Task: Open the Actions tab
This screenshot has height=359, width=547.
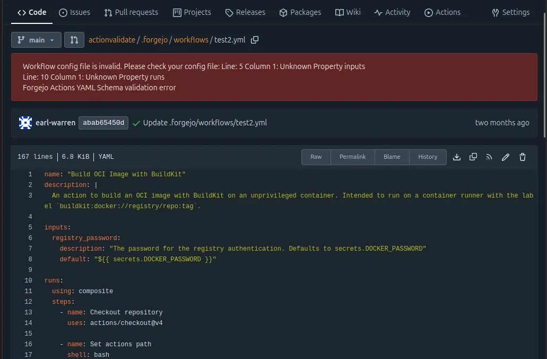Action: [442, 12]
